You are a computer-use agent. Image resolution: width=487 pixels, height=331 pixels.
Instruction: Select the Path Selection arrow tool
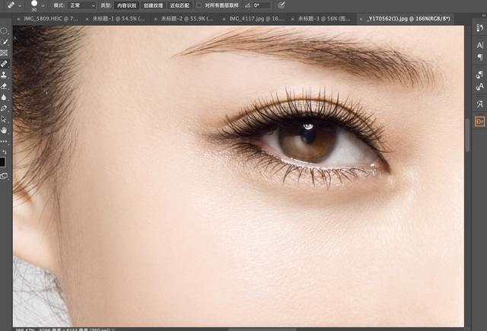coord(4,119)
